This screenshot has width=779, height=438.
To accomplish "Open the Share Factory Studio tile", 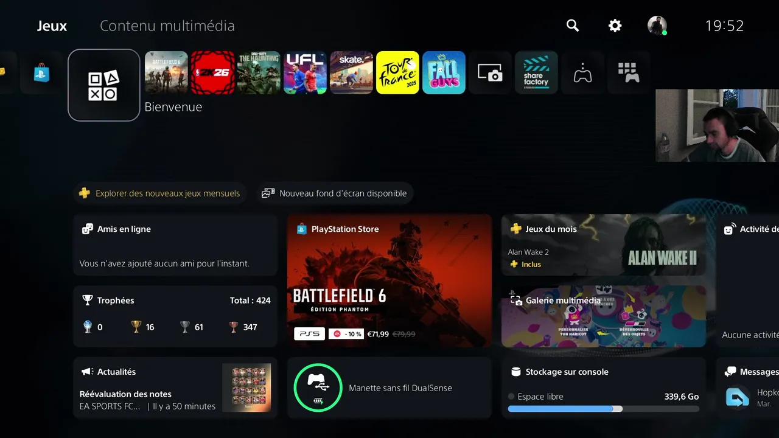I will click(x=536, y=72).
